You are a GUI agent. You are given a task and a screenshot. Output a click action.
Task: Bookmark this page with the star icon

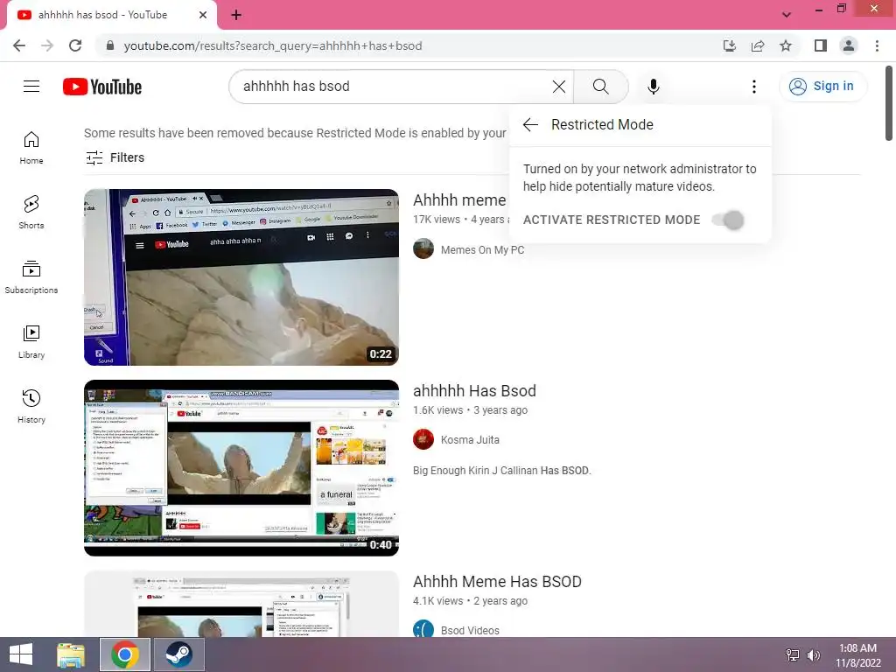[x=786, y=45]
